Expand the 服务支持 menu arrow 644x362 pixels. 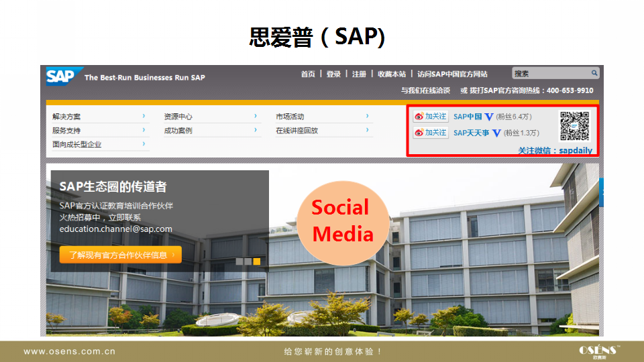144,130
